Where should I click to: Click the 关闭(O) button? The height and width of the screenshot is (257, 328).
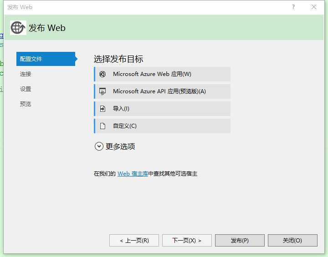(x=292, y=241)
